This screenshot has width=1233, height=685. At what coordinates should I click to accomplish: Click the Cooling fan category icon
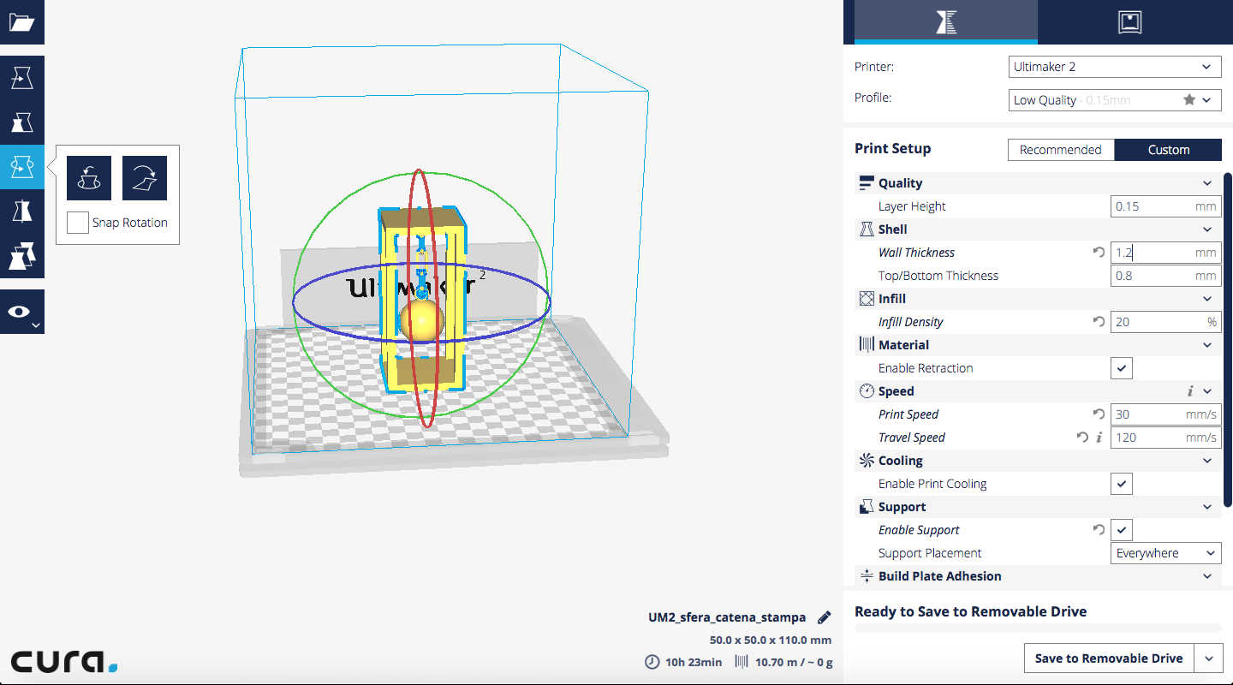(x=866, y=461)
